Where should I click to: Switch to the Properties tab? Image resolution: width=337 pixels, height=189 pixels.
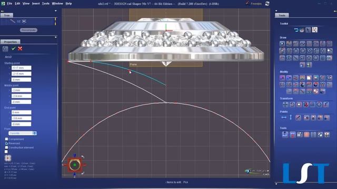pos(11,42)
